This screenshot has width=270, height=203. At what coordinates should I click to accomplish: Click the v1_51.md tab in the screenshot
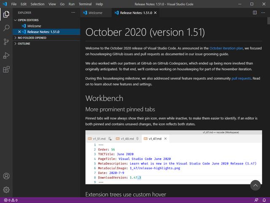click(x=100, y=139)
